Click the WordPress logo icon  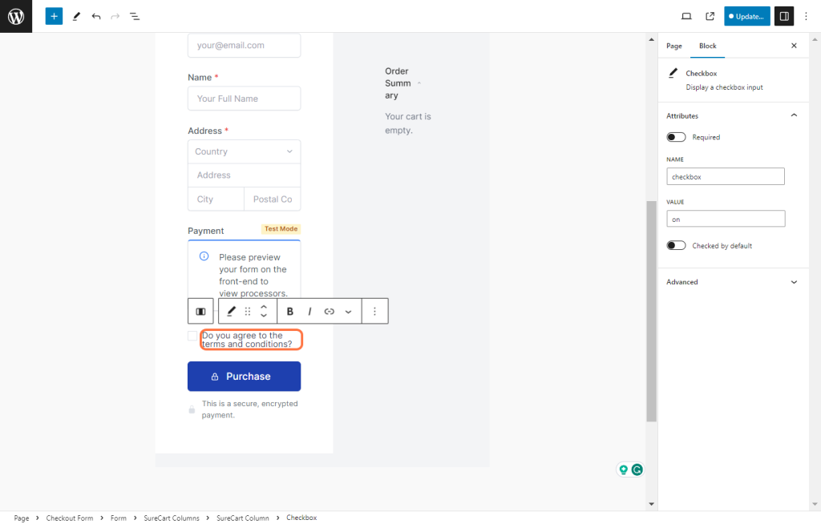pos(16,16)
